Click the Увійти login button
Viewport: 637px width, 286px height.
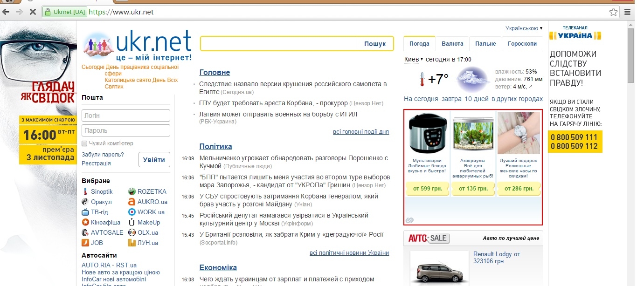coord(154,160)
